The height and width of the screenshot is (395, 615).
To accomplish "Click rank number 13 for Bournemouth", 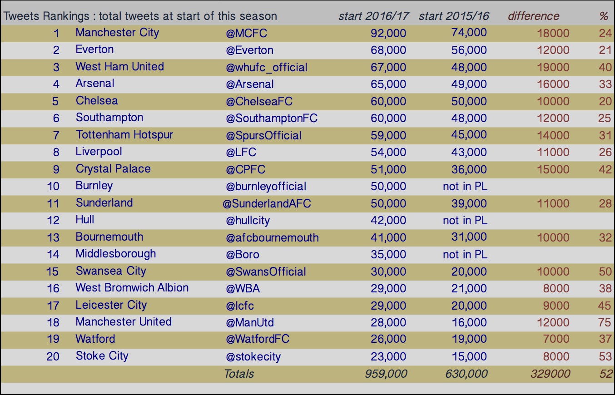I will tap(53, 237).
